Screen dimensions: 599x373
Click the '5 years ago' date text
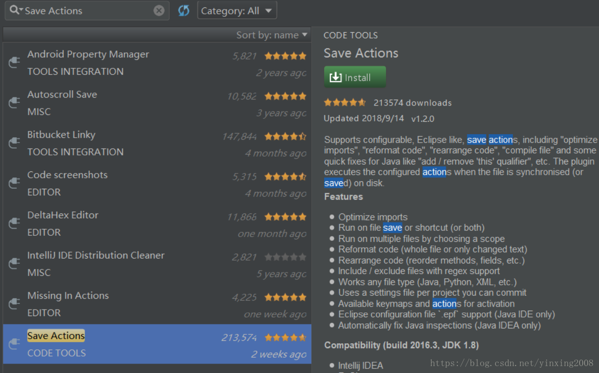pos(282,274)
